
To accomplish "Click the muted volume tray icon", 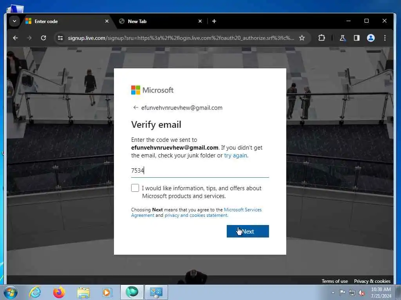I will (361, 293).
